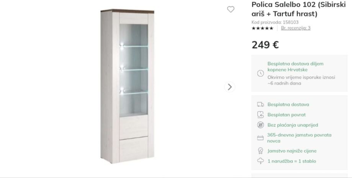
Task: Click the Salelbo cabinet product image
Action: pos(127,86)
